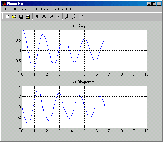Click the New Figure toolbar icon
The image size is (163, 142).
[x=7, y=17]
